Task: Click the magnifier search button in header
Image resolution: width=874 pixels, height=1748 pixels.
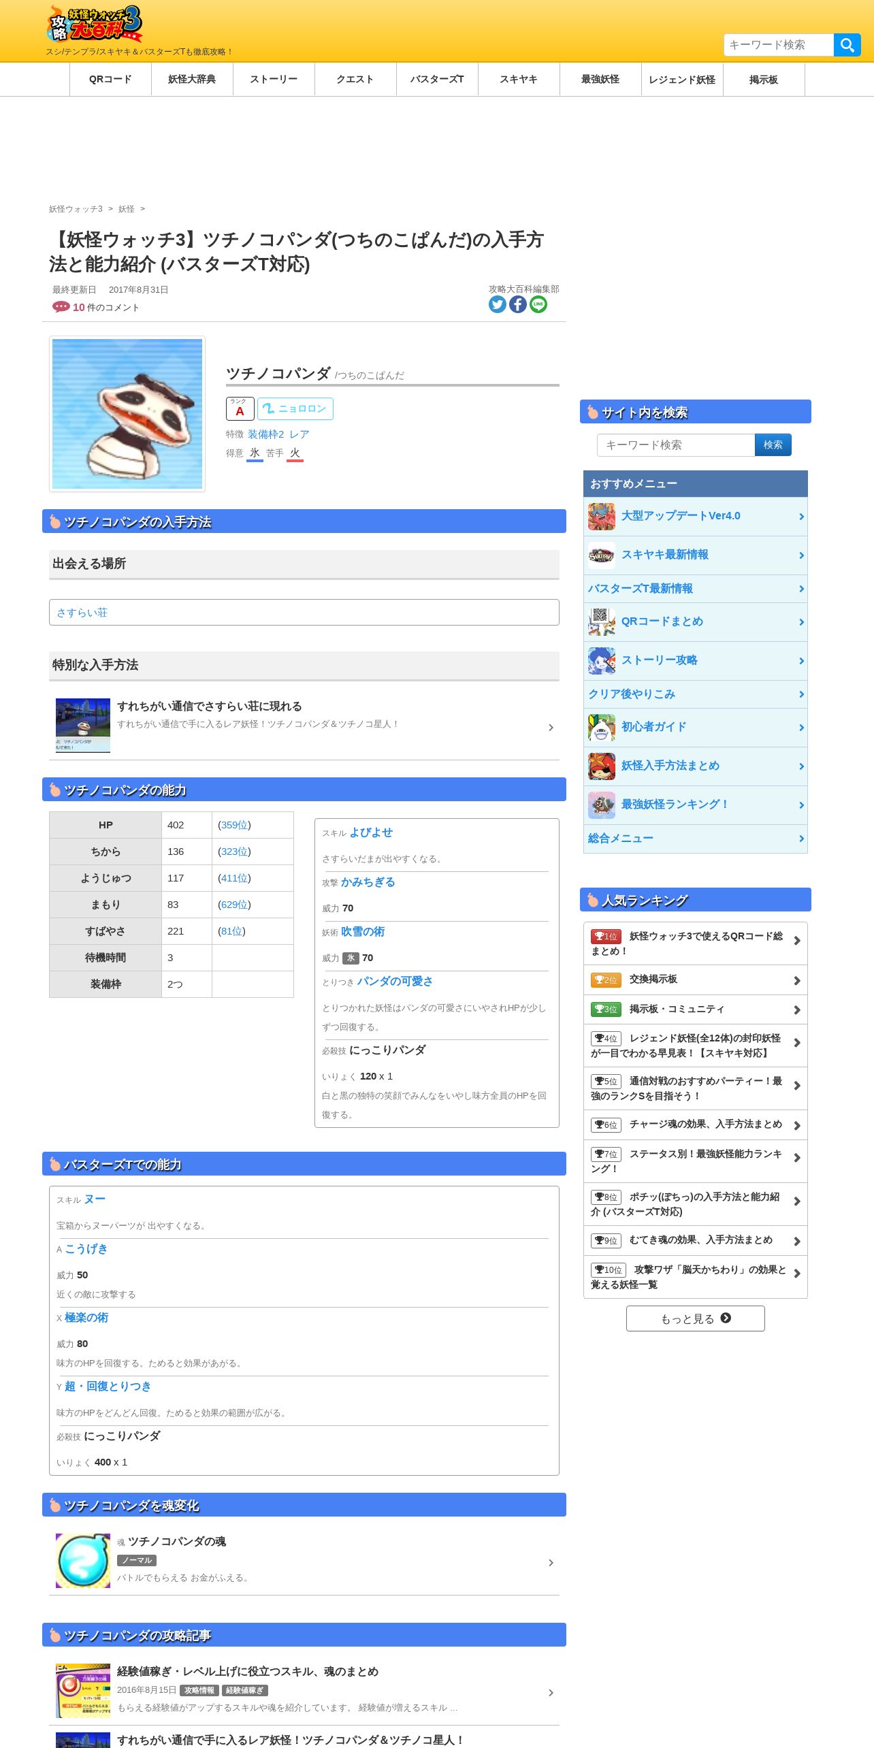Action: coord(847,45)
